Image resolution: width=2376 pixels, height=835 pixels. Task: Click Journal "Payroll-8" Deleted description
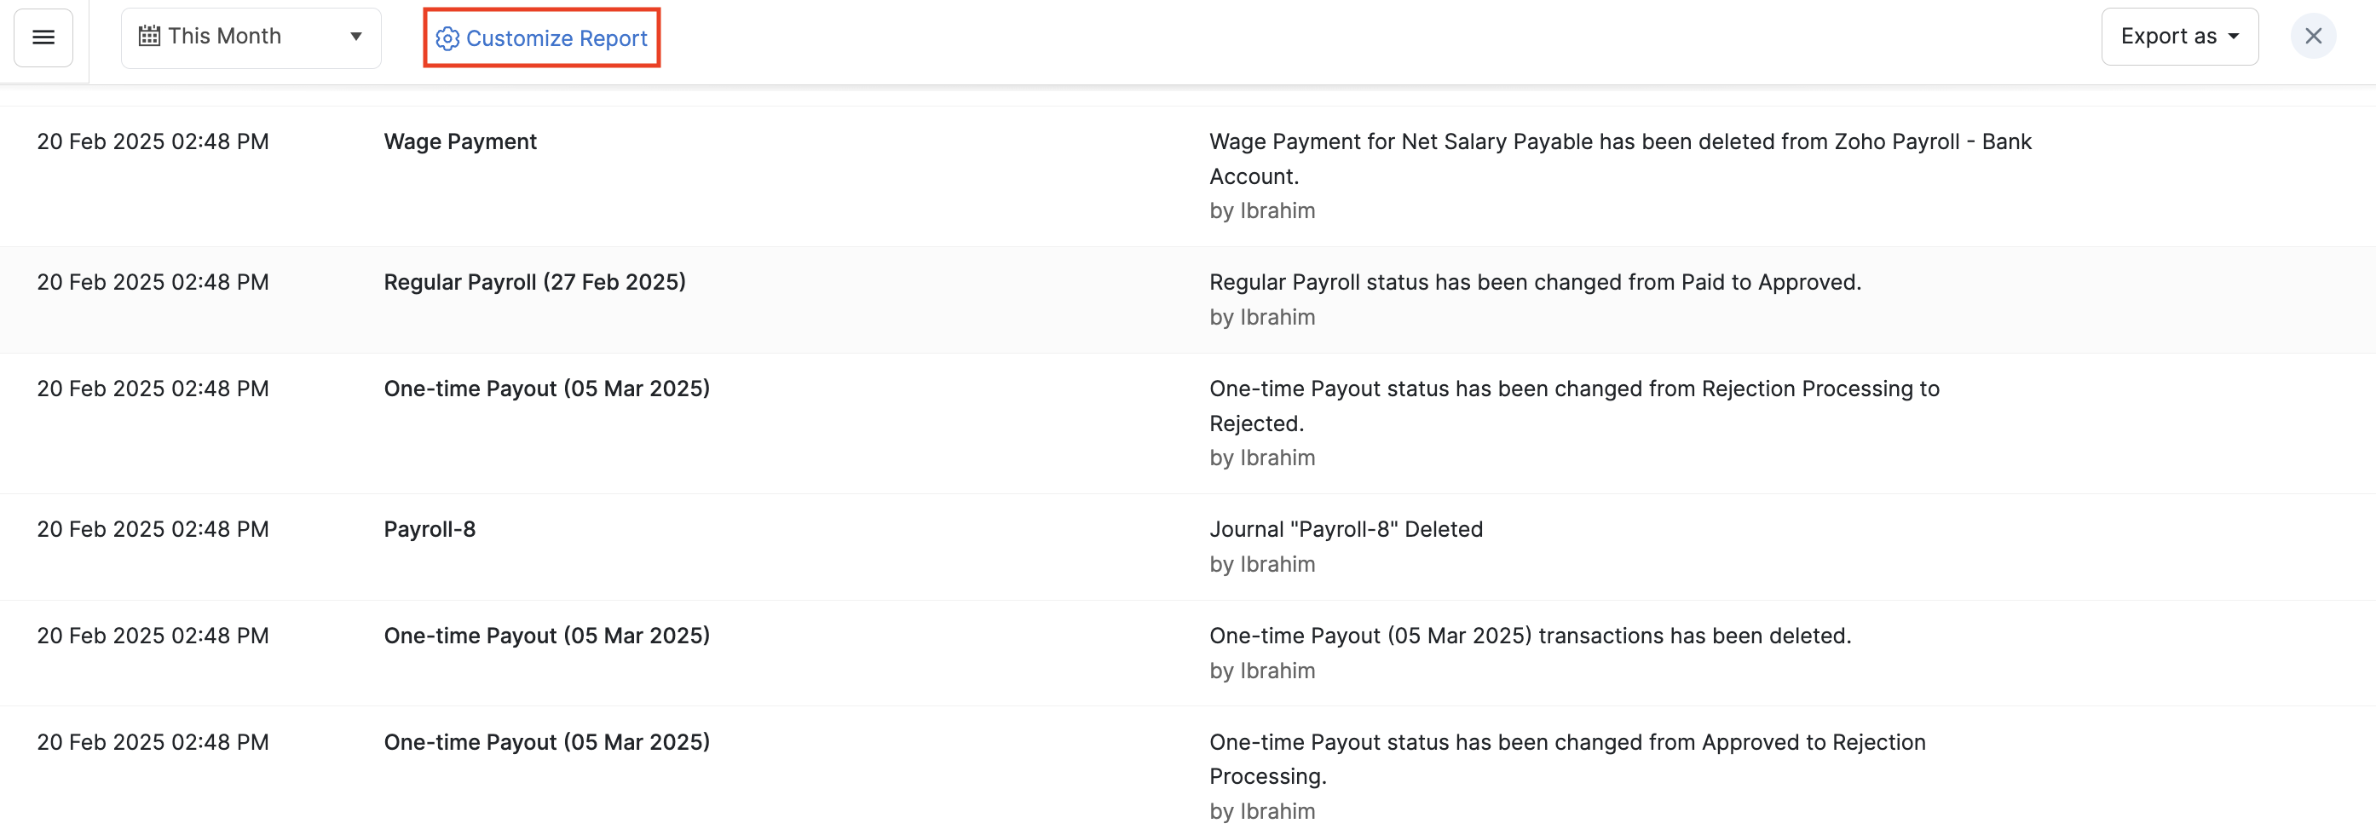click(1346, 530)
